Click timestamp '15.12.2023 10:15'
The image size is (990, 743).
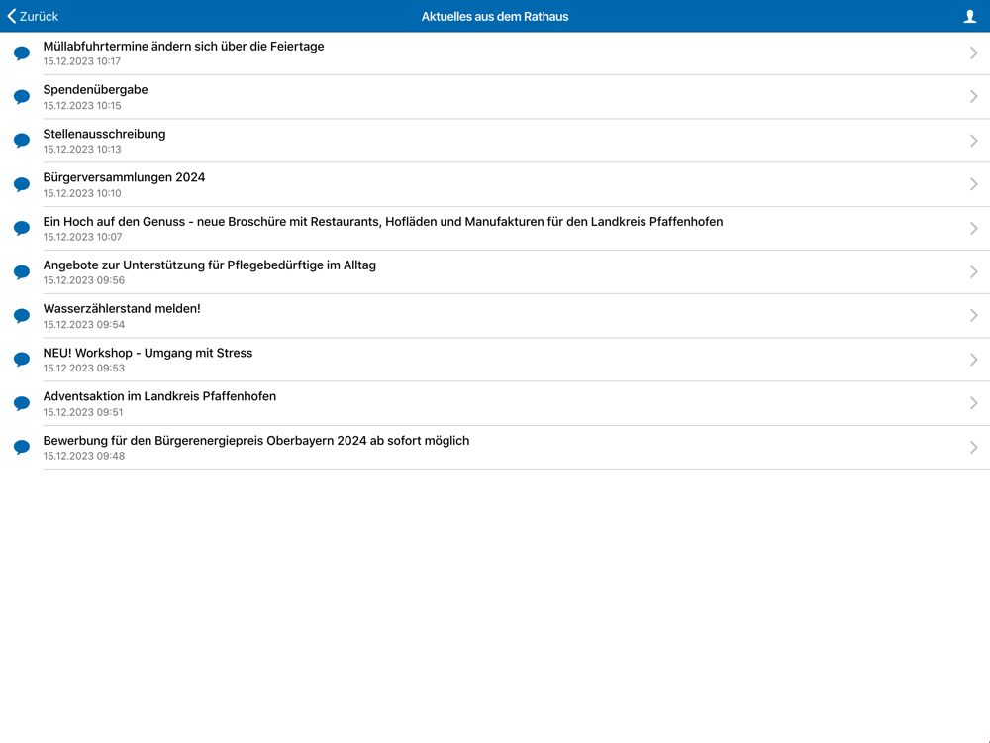[x=82, y=106]
